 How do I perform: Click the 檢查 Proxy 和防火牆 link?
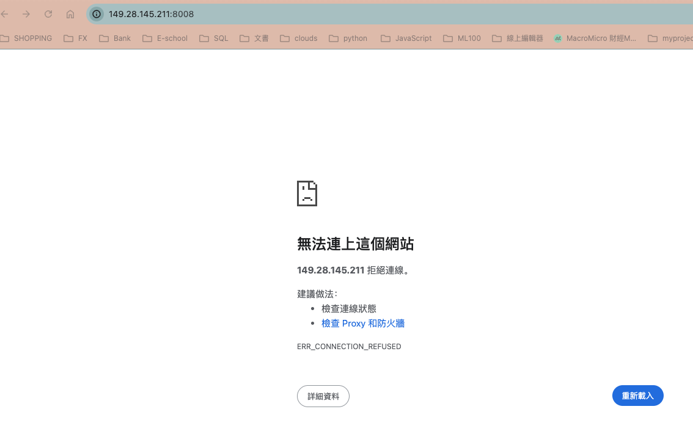coord(362,323)
